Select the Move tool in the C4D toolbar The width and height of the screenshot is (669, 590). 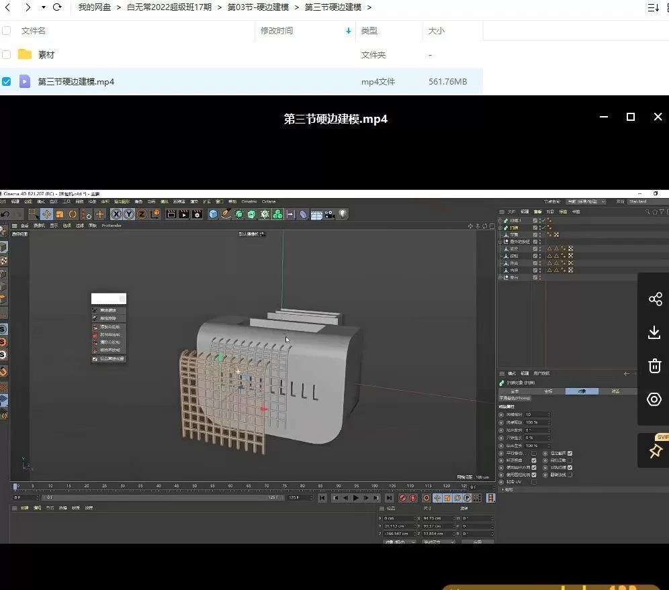coord(46,213)
